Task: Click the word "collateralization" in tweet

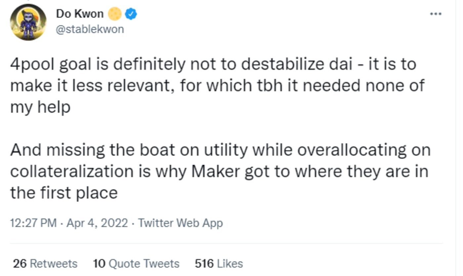Action: pyautogui.click(x=71, y=171)
